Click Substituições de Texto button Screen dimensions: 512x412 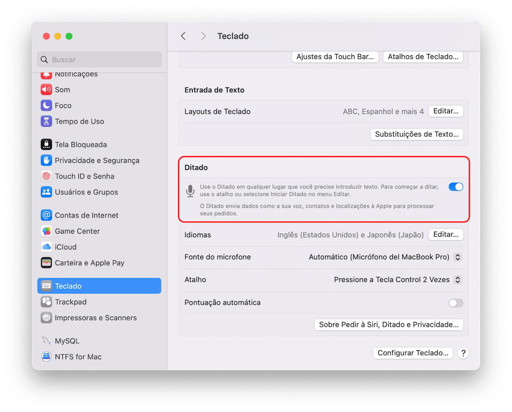coord(416,134)
